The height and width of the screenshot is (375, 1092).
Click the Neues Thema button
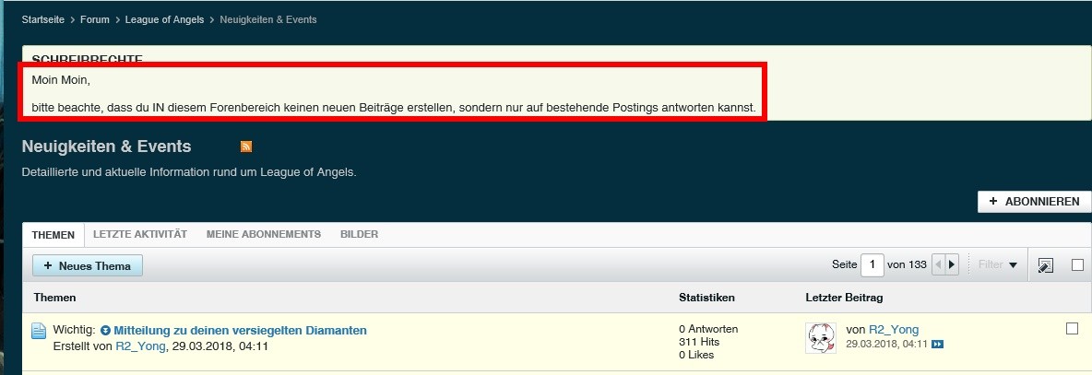click(x=88, y=265)
